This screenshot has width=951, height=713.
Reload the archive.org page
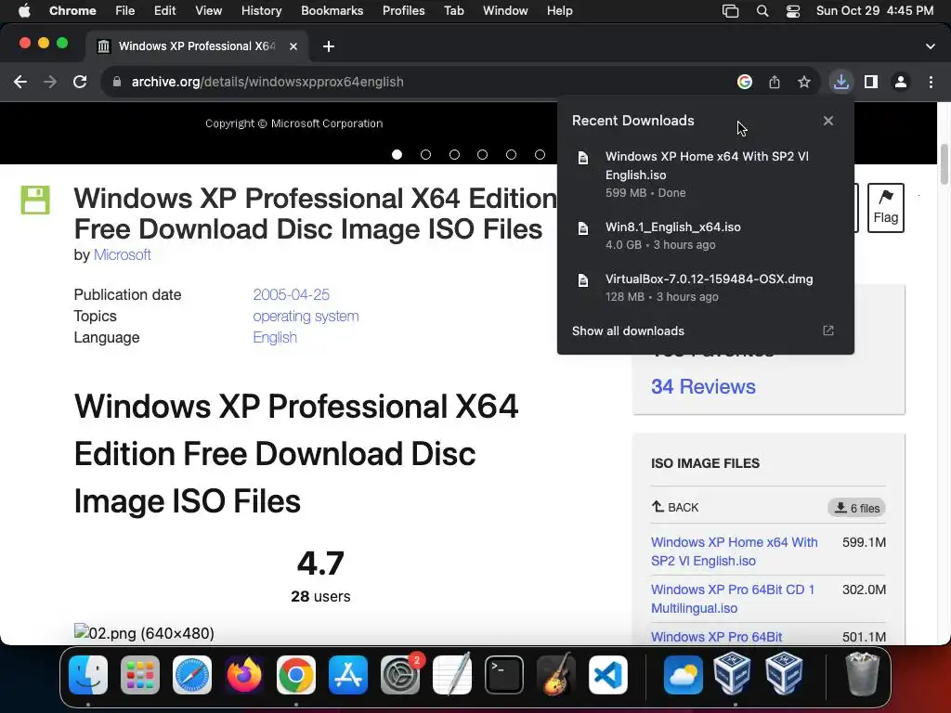pyautogui.click(x=80, y=82)
